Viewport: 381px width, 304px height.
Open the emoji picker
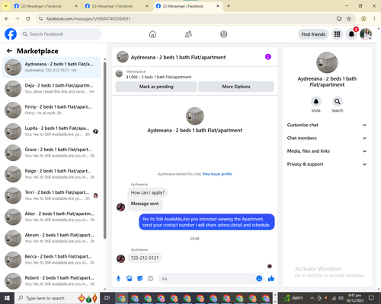[259, 278]
